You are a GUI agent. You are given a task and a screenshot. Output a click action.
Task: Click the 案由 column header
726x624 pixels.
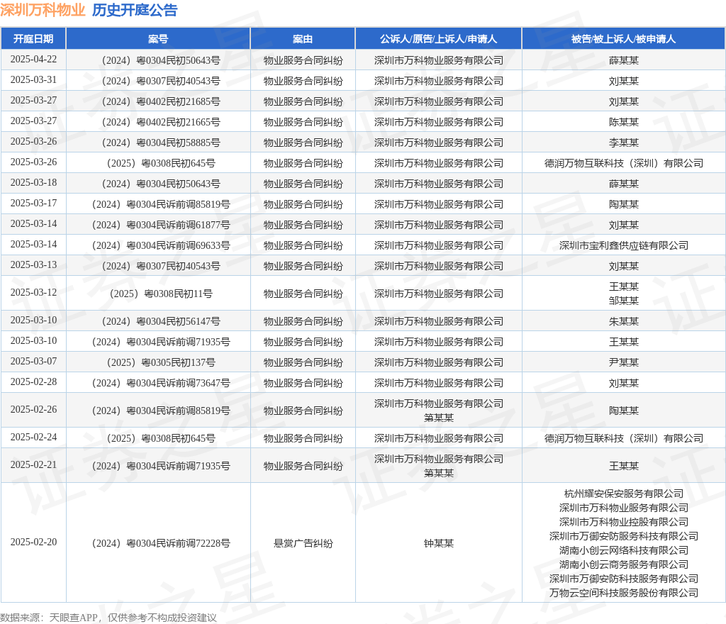click(x=303, y=39)
